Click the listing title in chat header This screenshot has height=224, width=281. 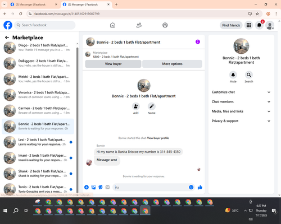click(x=128, y=42)
